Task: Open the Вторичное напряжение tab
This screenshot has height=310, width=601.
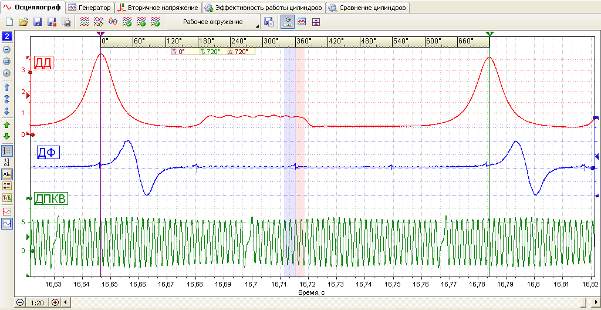Action: click(x=158, y=7)
